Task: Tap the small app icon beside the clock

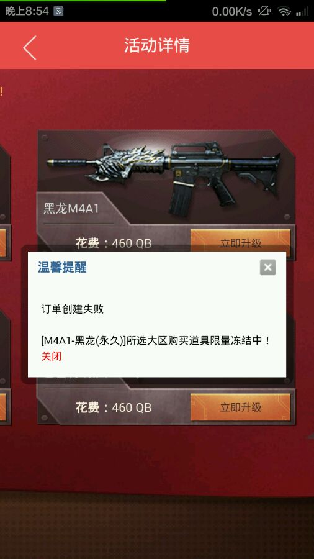Action: click(x=58, y=11)
